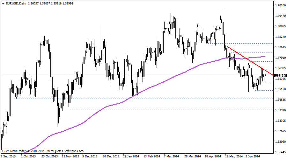This screenshot has height=159, width=287.
Task: Click the 1.37010 price scale label
Action: click(x=280, y=58)
